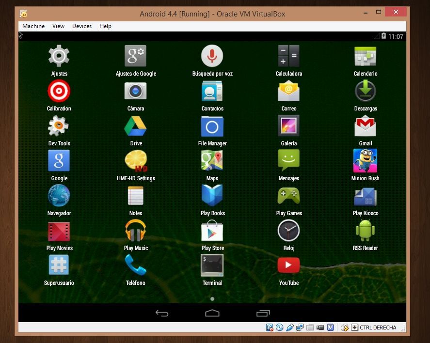Open the Play Store app
Screen dimensions: 430x343
(x=212, y=231)
